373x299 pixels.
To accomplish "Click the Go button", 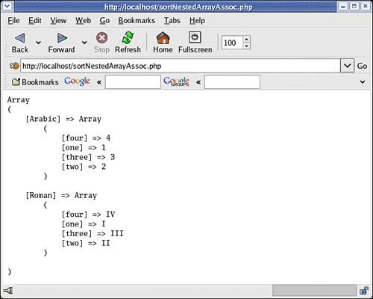I will tap(362, 66).
